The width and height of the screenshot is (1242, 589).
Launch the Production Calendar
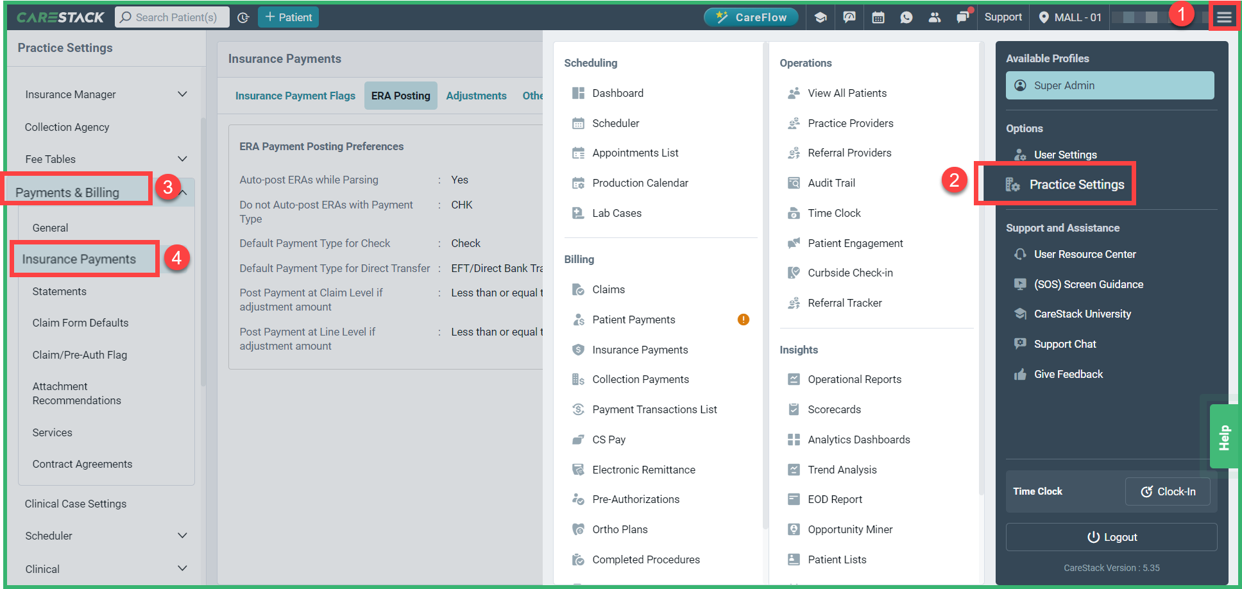pyautogui.click(x=578, y=183)
